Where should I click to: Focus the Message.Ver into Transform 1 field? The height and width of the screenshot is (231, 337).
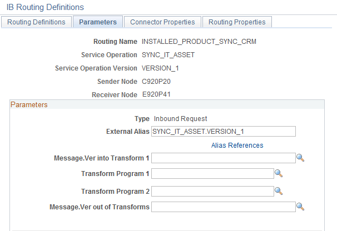click(223, 158)
